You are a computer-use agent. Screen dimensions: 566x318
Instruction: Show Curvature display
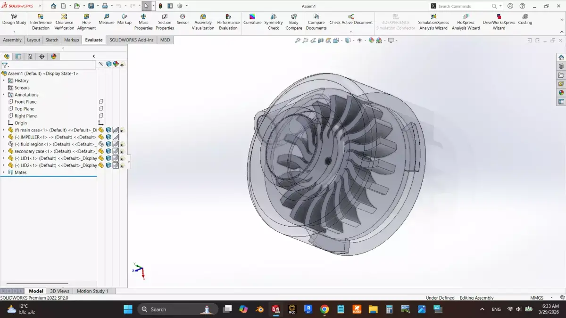pos(252,19)
